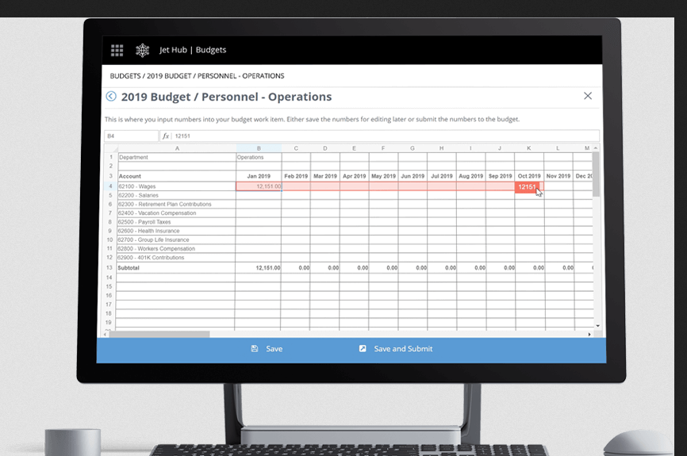Click the Save button
Image resolution: width=687 pixels, height=456 pixels.
(x=267, y=349)
